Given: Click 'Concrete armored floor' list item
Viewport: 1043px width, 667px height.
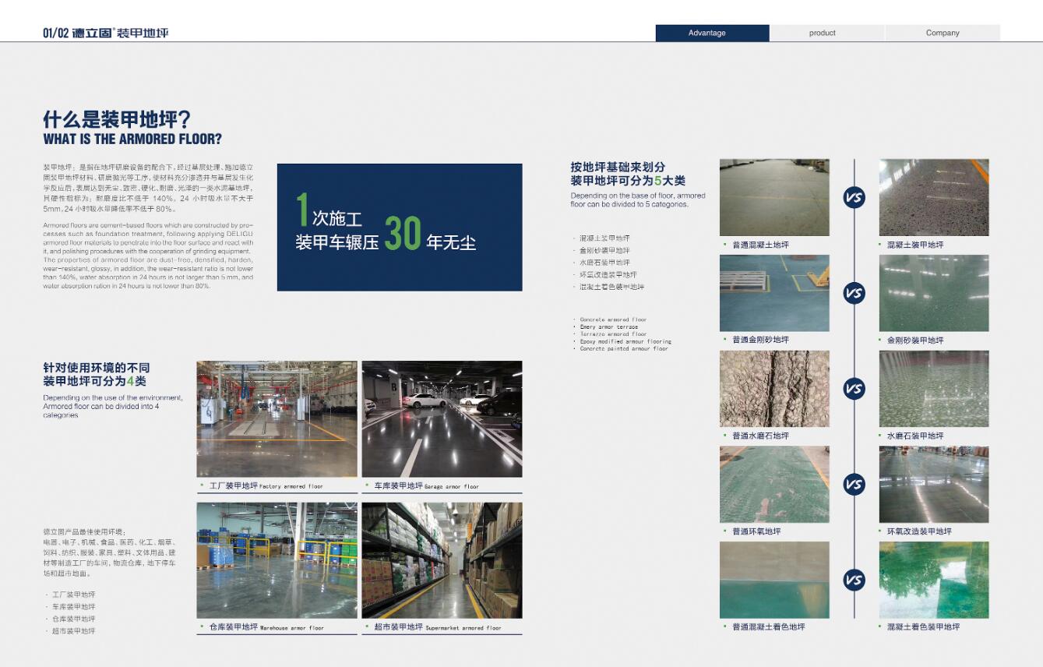Looking at the screenshot, I should pos(613,319).
